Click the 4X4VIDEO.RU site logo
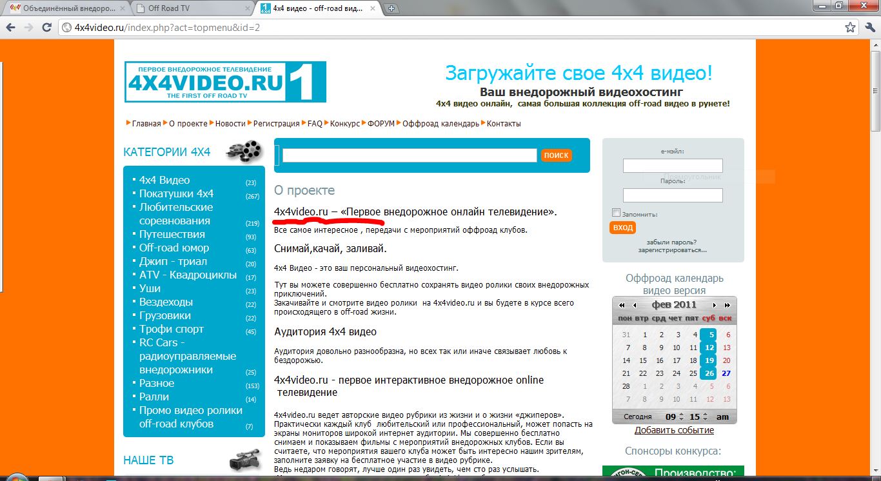The height and width of the screenshot is (481, 881). [x=225, y=82]
